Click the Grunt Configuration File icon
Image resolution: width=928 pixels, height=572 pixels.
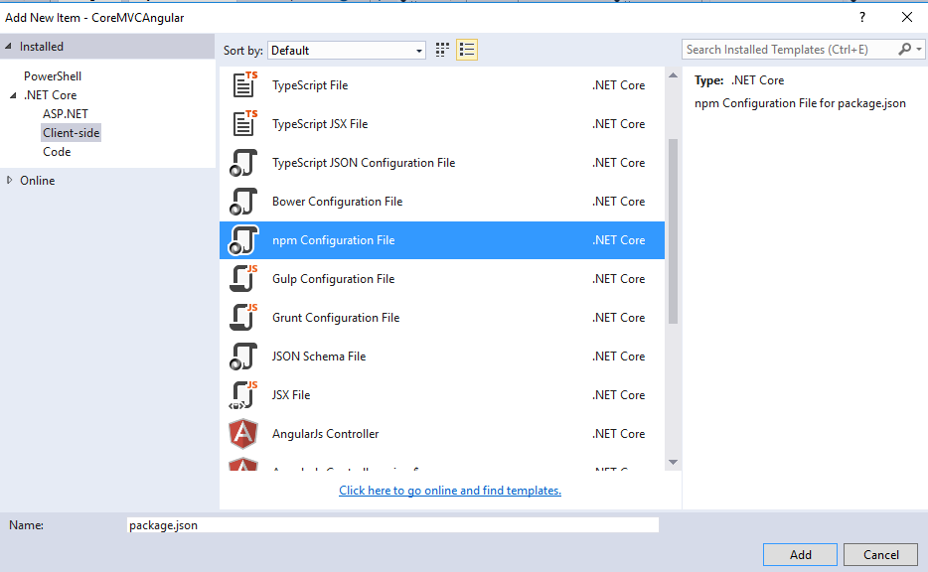243,318
